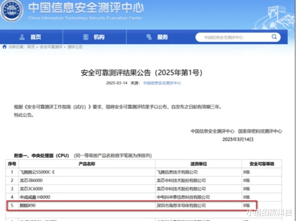Image resolution: width=296 pixels, height=221 pixels.
Task: Click the II级 rating in the 飞腾腾云S5000C-E row
Action: point(246,172)
